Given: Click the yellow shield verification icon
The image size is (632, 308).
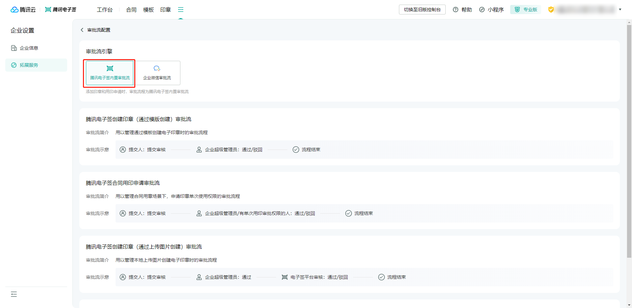Looking at the screenshot, I should coord(551,10).
